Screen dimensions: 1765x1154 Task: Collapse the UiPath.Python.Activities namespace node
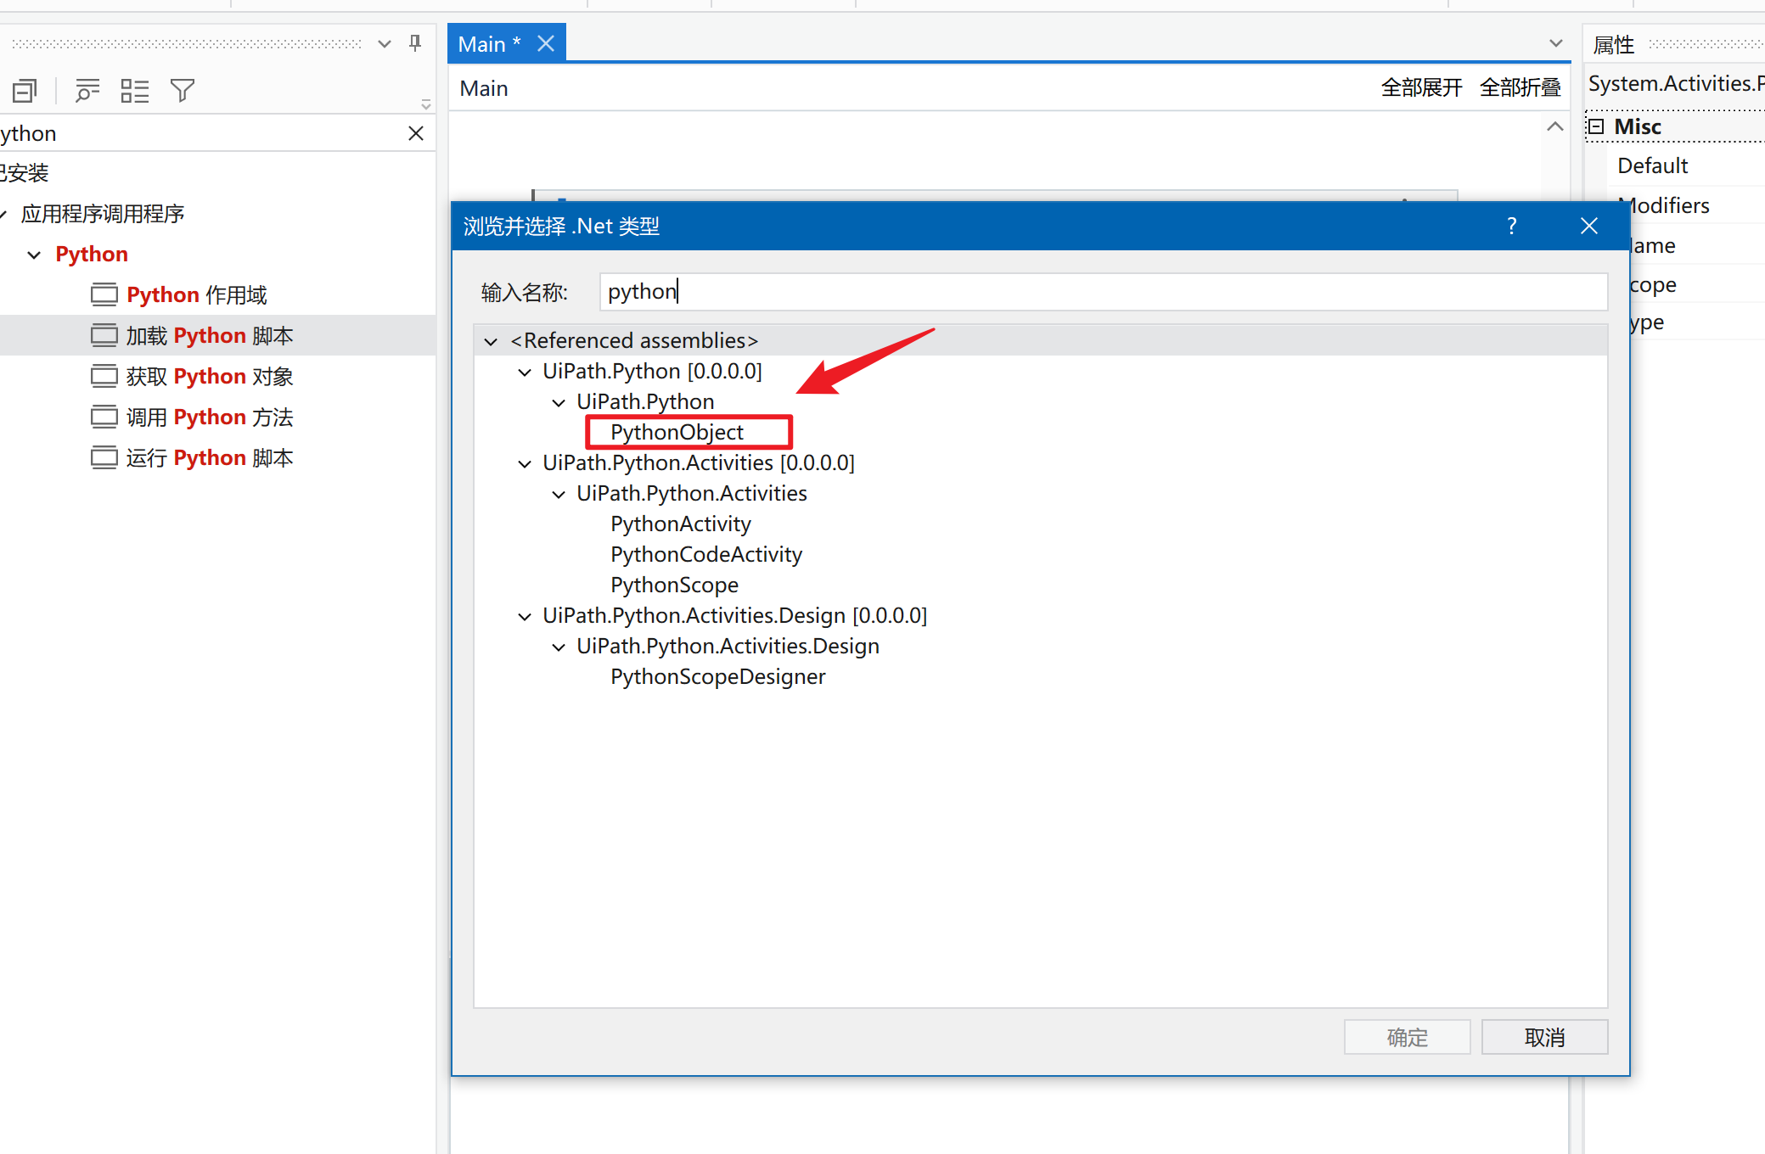pos(559,494)
